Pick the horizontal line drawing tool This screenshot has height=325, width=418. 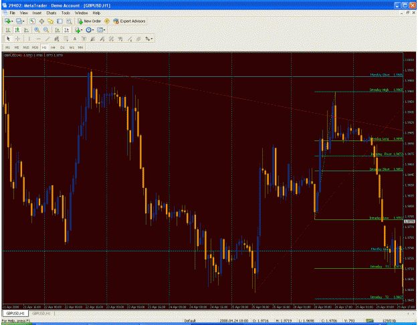pyautogui.click(x=38, y=39)
